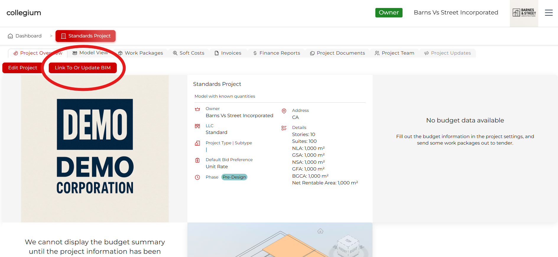Click the 'Suites: 100' detail
Screen dimensions: 558x257
click(304, 141)
